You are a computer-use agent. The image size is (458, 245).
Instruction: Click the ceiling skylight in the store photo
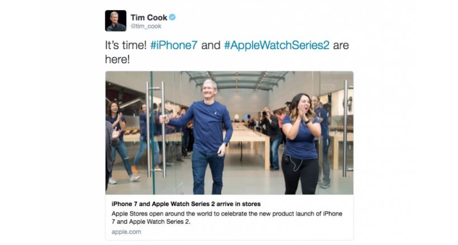[x=238, y=80]
